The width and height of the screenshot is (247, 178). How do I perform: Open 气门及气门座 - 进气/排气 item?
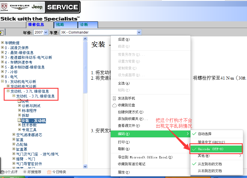[37, 154]
